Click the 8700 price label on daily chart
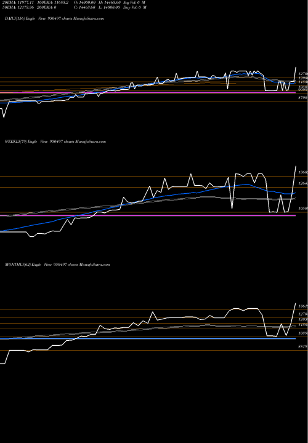This screenshot has height=443, width=308. click(x=303, y=97)
